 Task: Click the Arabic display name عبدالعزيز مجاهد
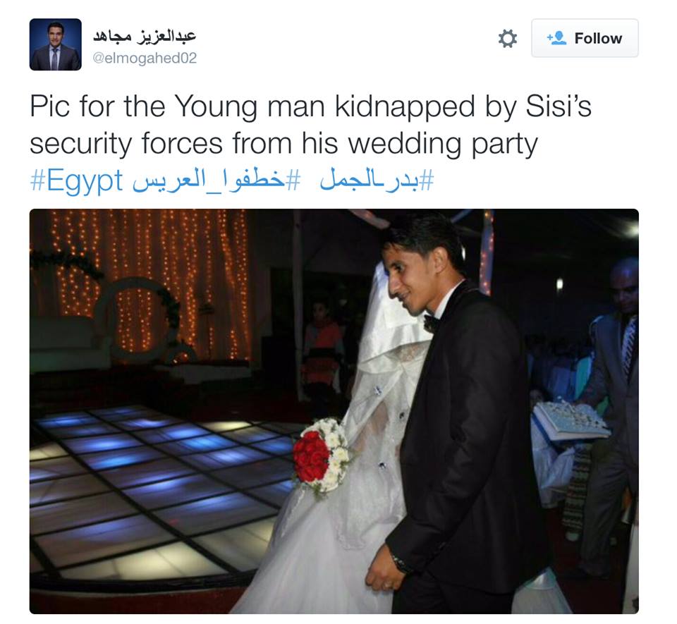[x=145, y=36]
